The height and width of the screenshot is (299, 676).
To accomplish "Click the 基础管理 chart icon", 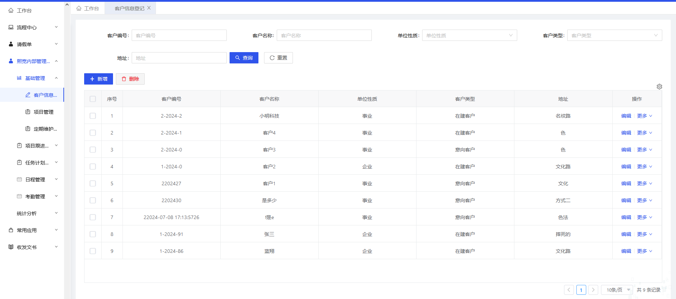I will [19, 78].
